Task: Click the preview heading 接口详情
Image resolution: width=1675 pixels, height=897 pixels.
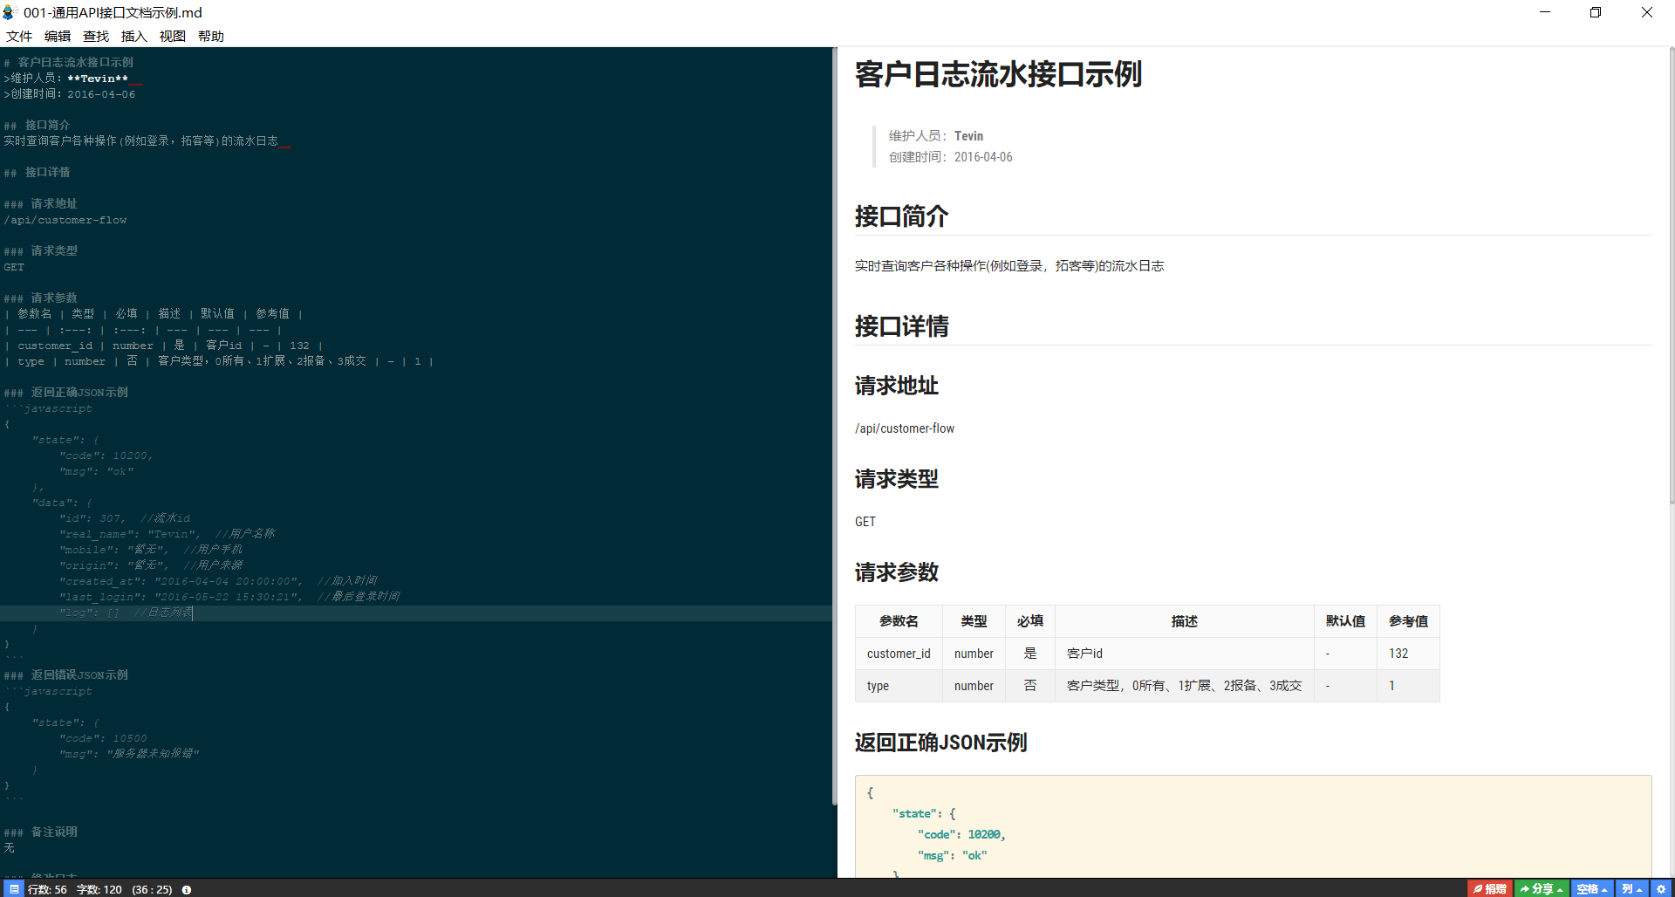Action: tap(901, 325)
